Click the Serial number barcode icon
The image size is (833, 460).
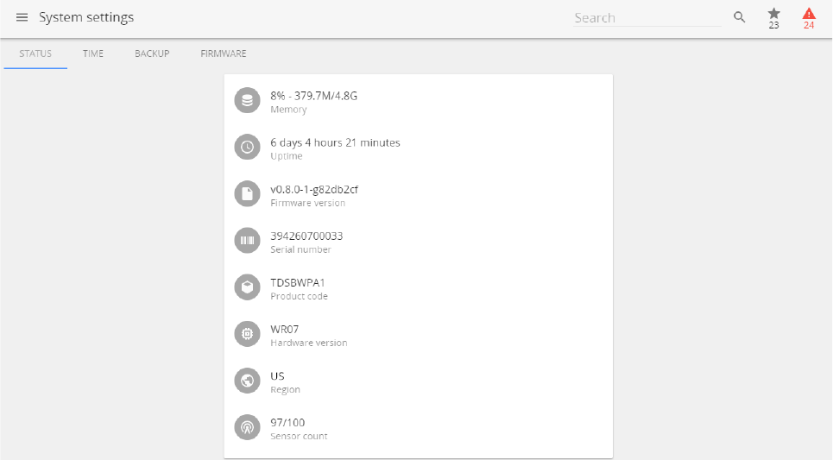pyautogui.click(x=248, y=241)
